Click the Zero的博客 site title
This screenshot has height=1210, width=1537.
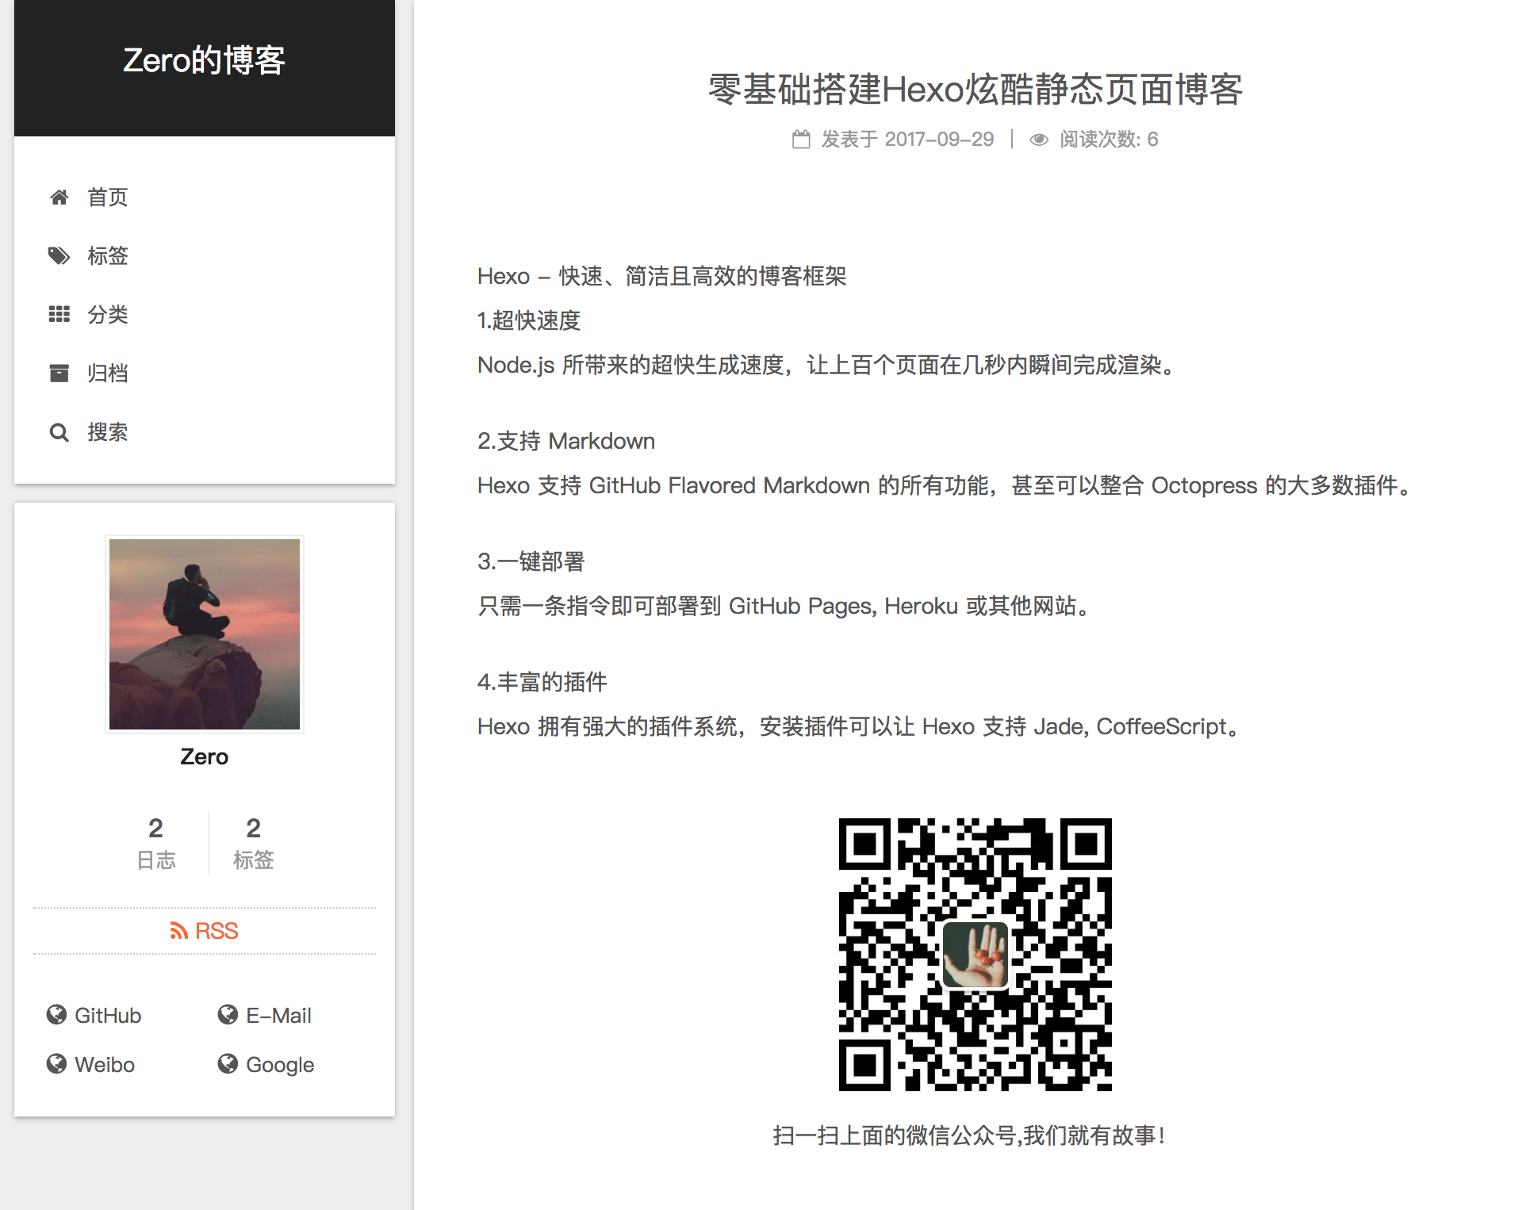(x=204, y=61)
